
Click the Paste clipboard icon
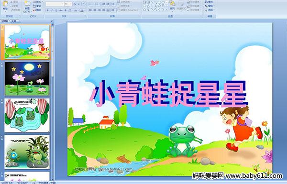coord(5,5)
